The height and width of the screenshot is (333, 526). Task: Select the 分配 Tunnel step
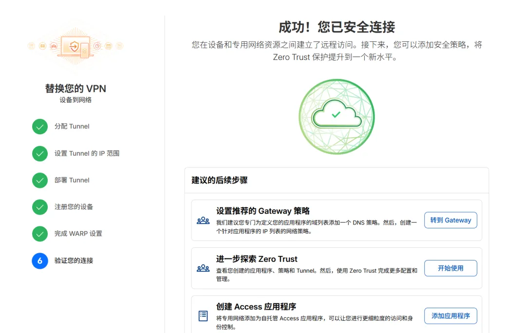(x=72, y=127)
